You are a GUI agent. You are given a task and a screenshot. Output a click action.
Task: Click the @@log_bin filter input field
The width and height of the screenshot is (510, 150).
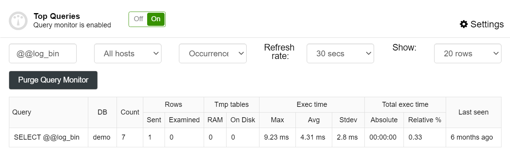point(43,54)
